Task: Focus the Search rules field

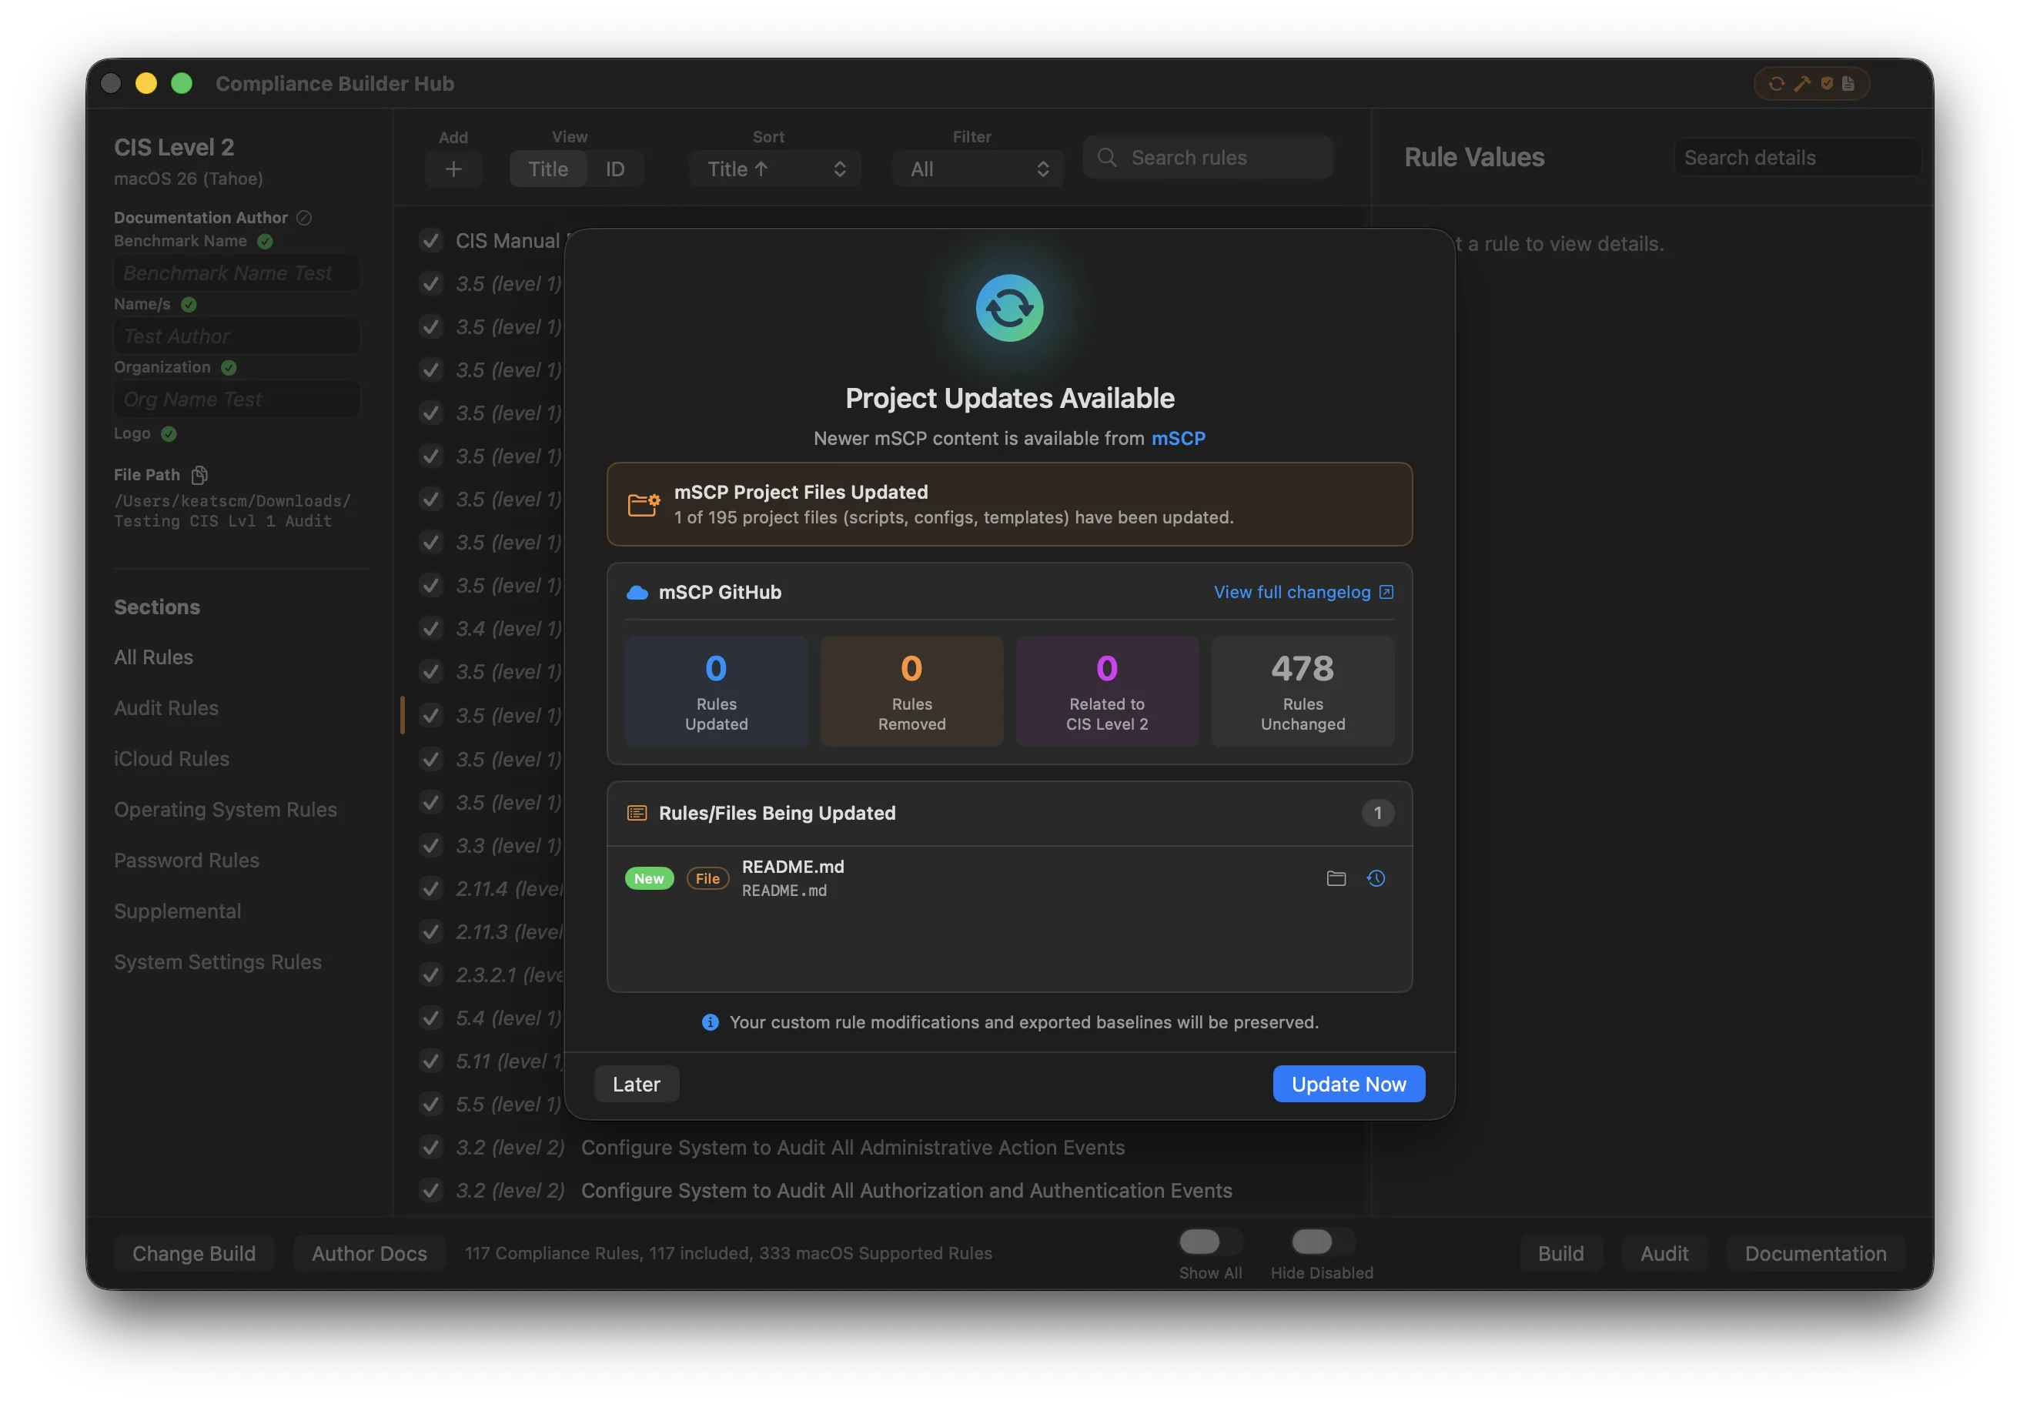Action: pyautogui.click(x=1207, y=158)
